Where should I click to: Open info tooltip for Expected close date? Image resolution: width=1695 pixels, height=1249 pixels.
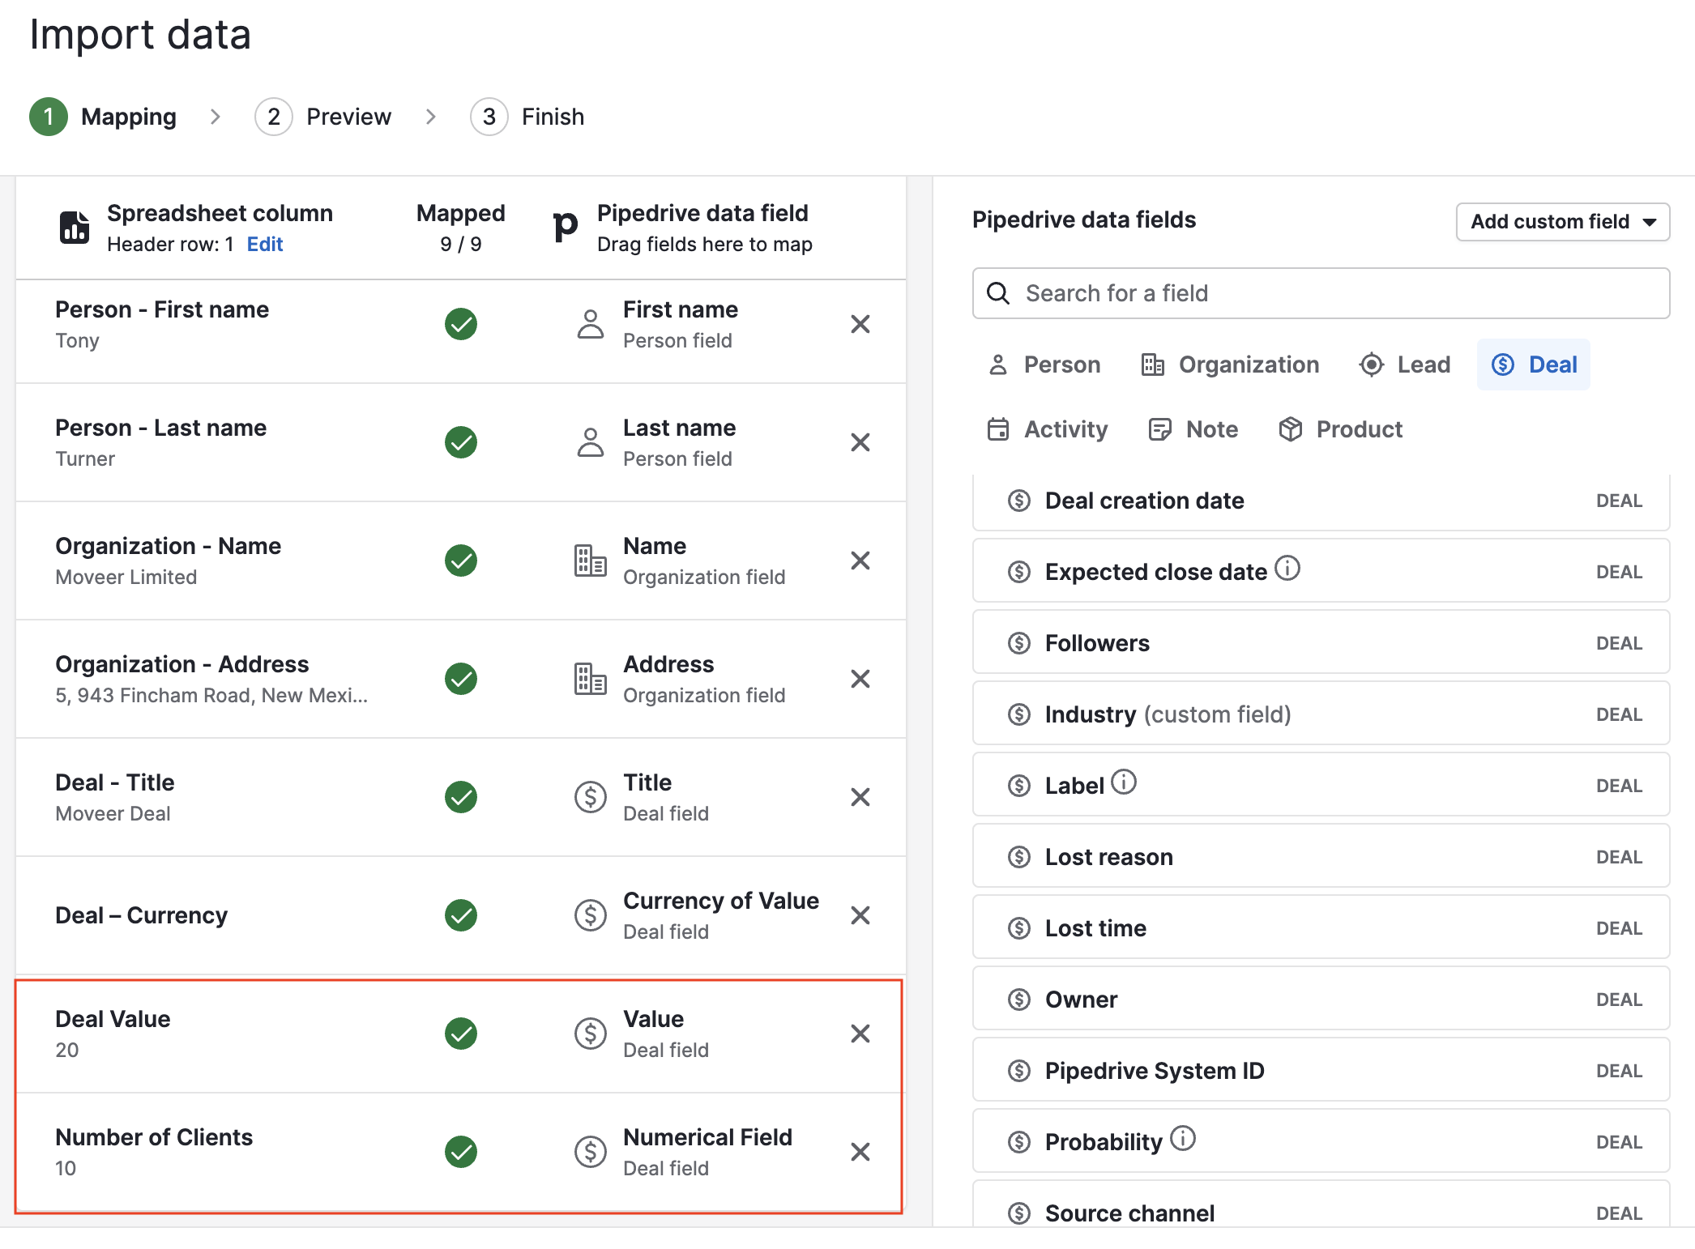pyautogui.click(x=1287, y=569)
